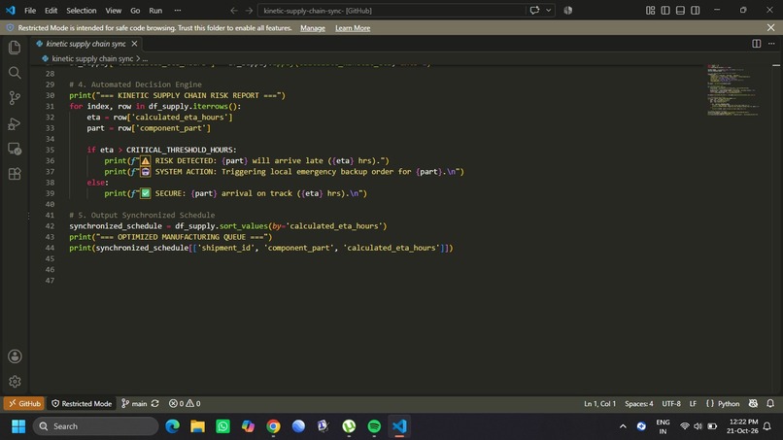Click the command center search box

(x=391, y=11)
